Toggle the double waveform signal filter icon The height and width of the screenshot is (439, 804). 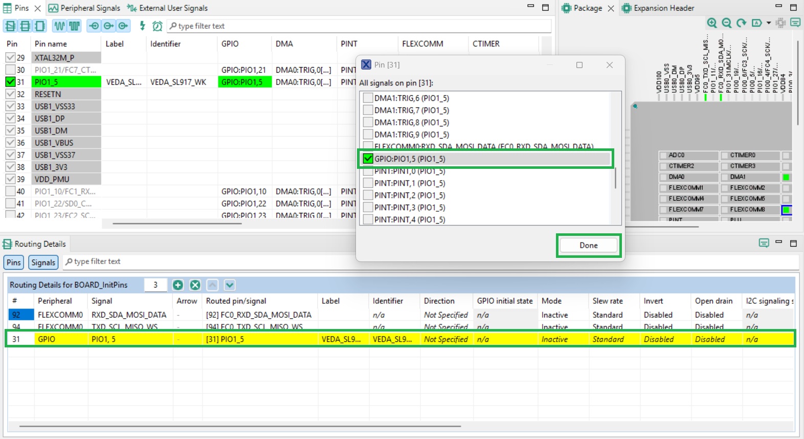(x=74, y=26)
